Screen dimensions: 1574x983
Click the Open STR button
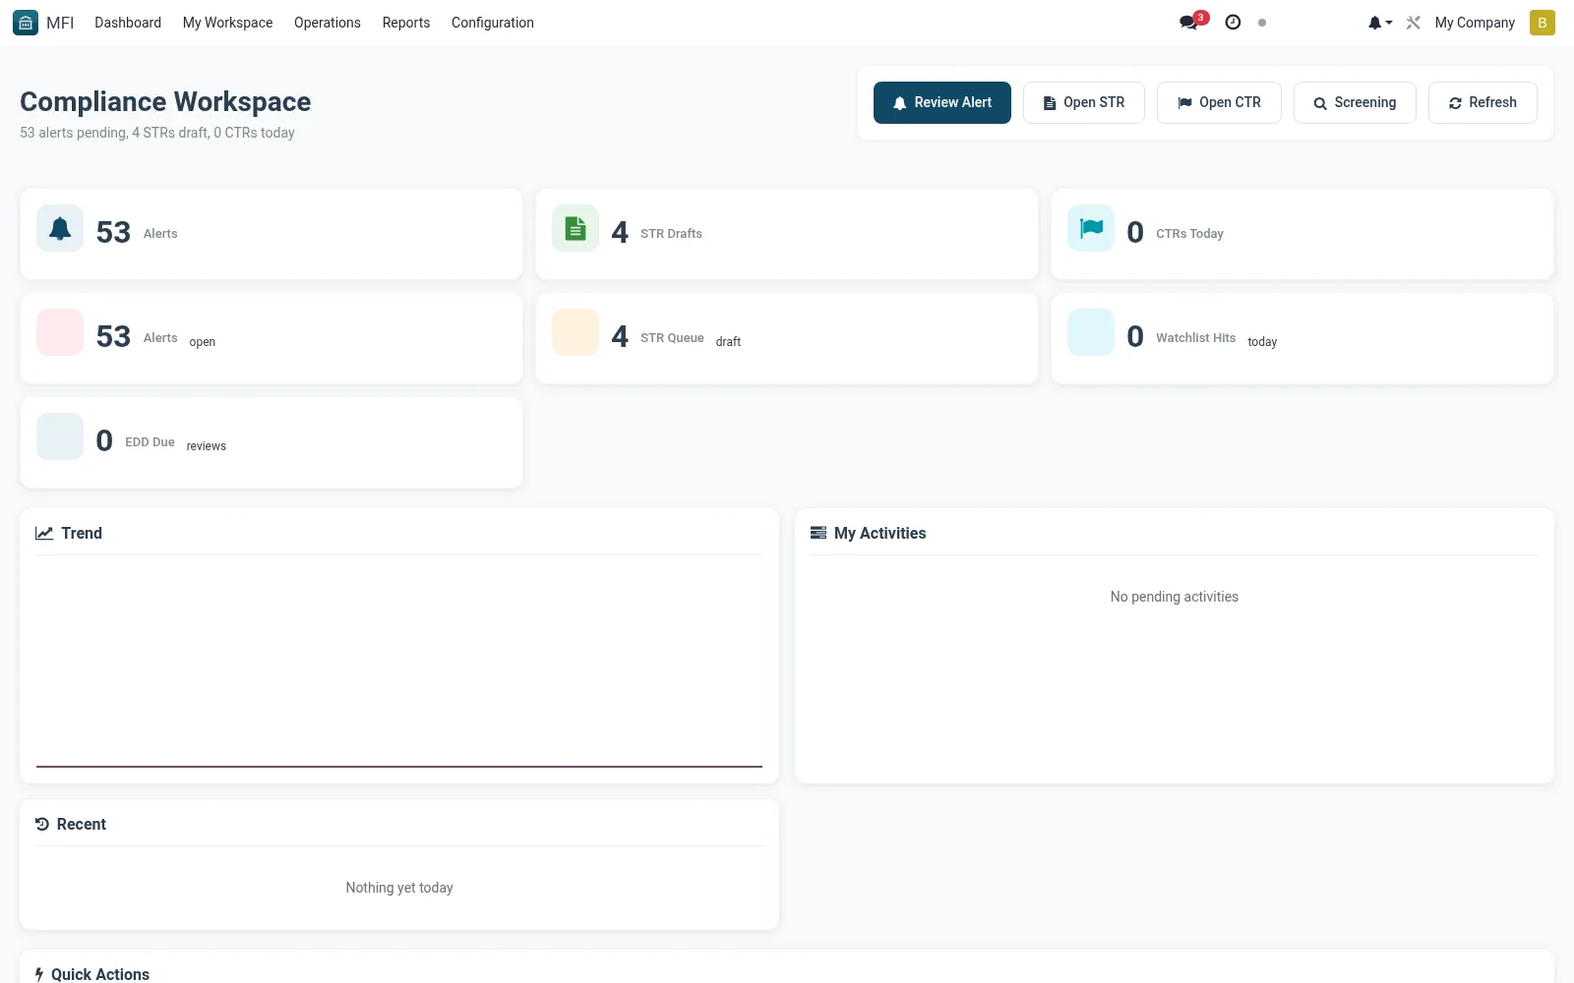coord(1084,102)
